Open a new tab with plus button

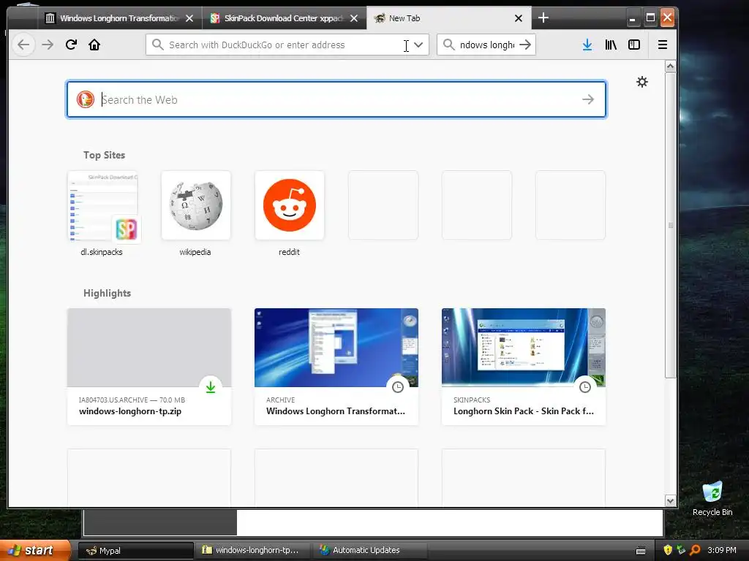pos(543,18)
